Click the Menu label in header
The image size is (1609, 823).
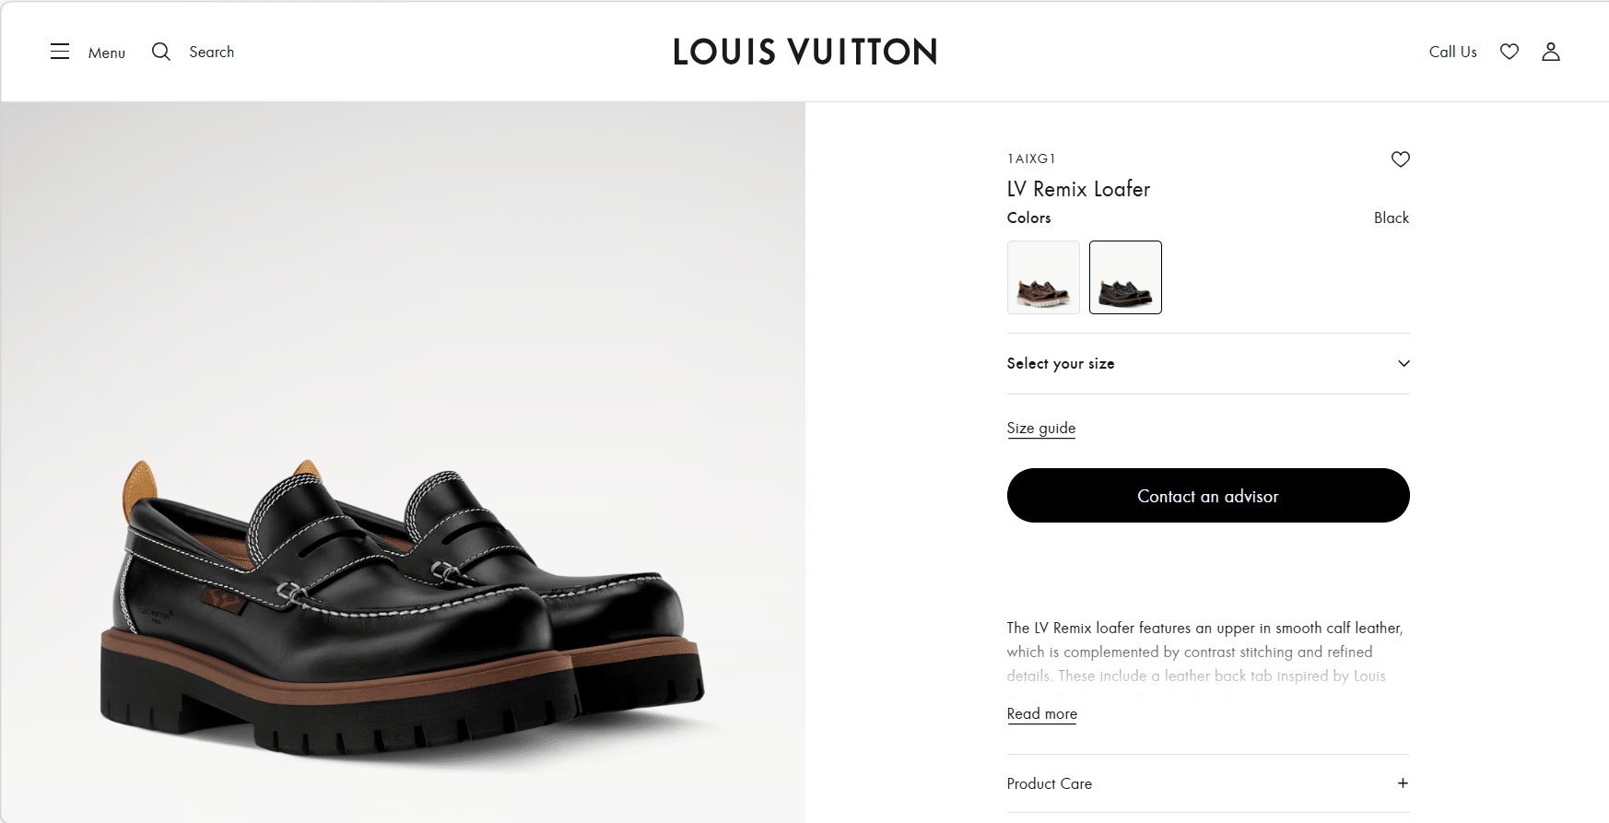click(x=107, y=53)
